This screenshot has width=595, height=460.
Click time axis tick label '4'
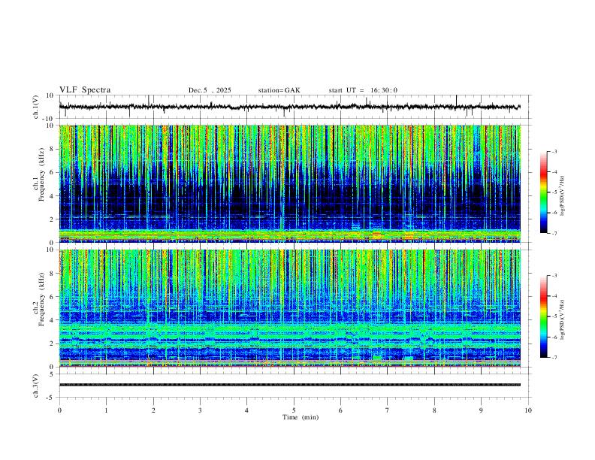(x=246, y=410)
